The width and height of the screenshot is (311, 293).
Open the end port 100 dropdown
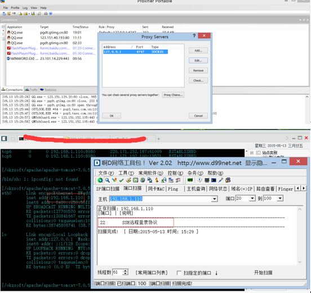(280, 198)
